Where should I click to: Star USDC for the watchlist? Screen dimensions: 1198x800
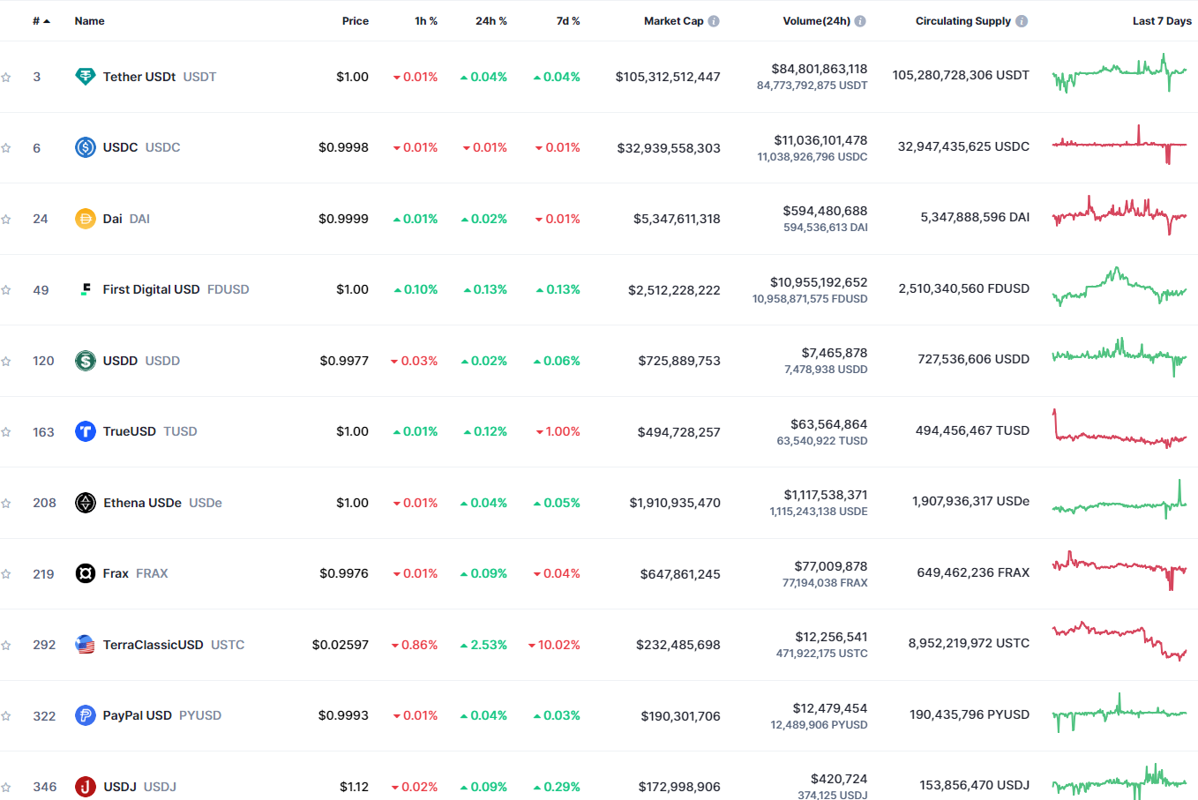6,148
